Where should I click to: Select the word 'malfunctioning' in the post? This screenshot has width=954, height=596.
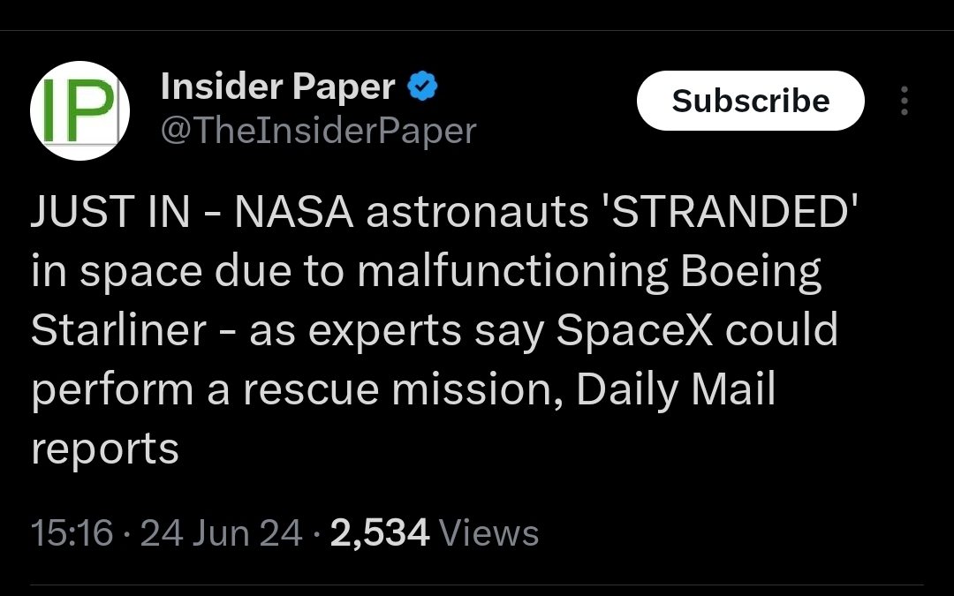click(x=514, y=273)
